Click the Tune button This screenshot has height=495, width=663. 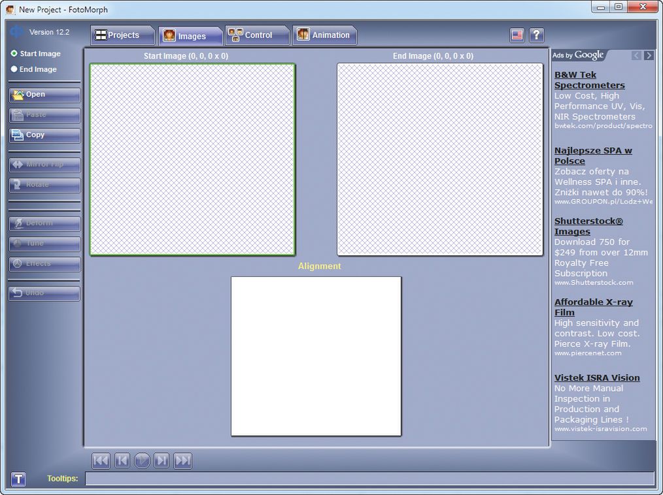tap(44, 244)
